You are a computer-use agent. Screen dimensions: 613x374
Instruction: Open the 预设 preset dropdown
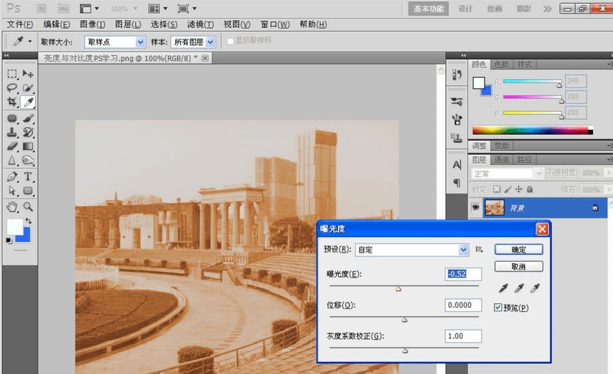[x=463, y=250]
